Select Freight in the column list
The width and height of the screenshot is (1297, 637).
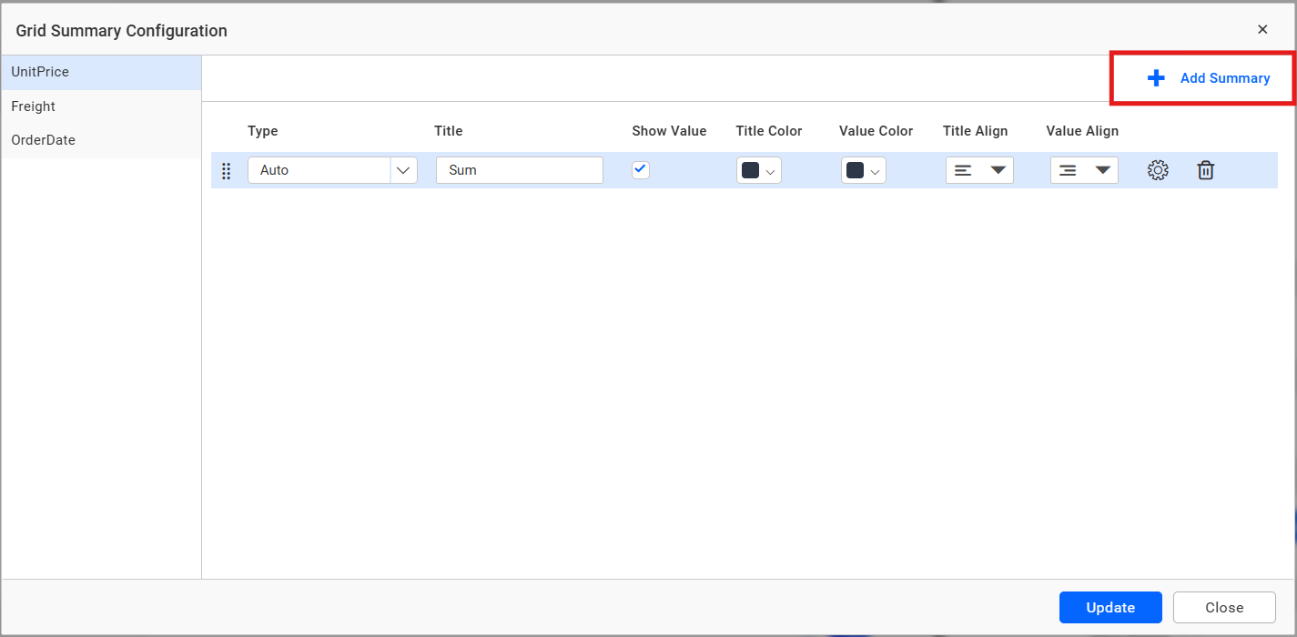34,106
